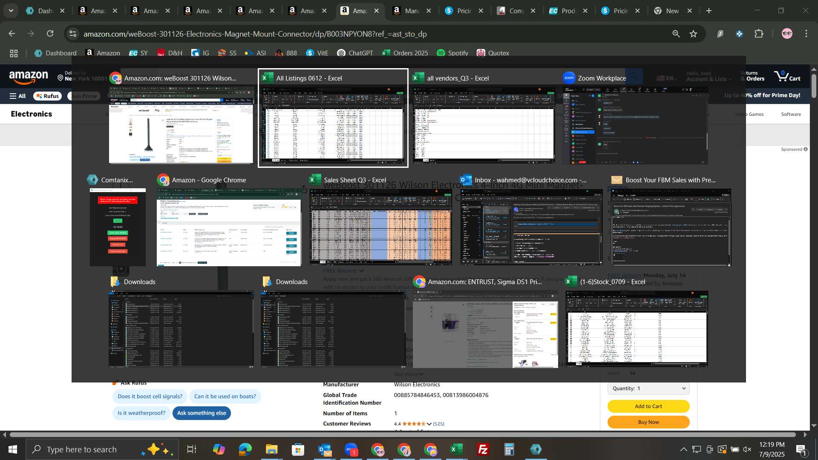Open the 525 customer reviews link
Screen dimensions: 818x460
coord(438,424)
